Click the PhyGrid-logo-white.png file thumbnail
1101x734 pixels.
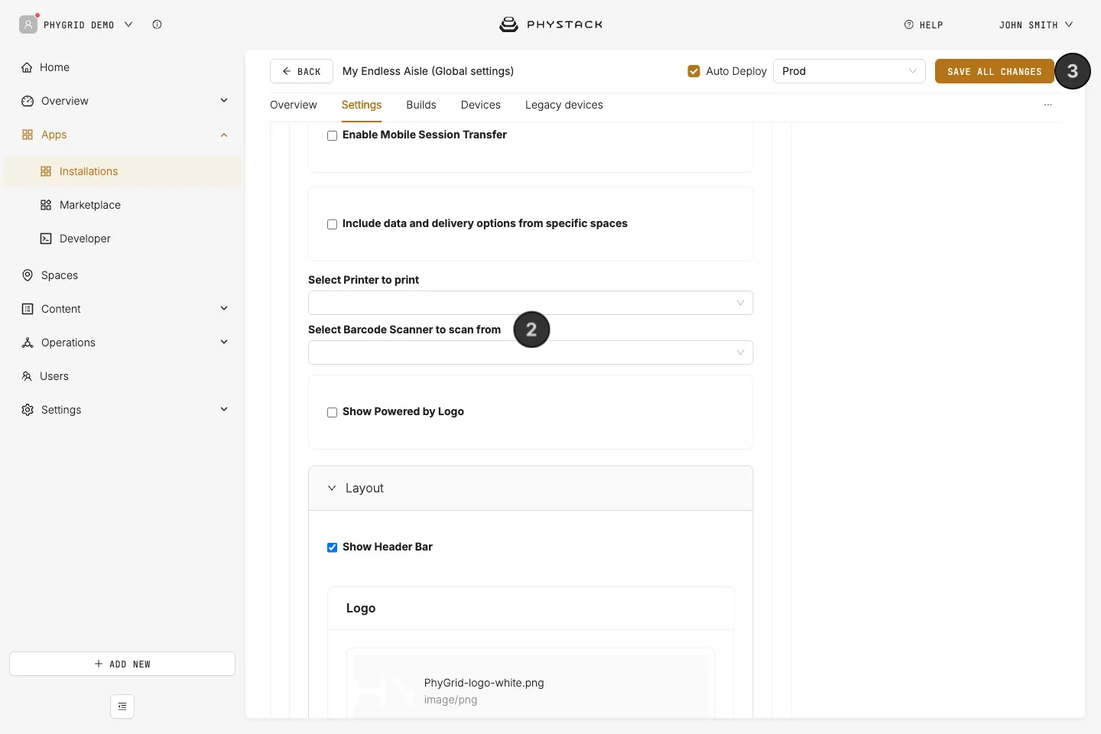coord(385,691)
